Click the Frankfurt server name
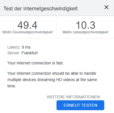 click(x=30, y=53)
